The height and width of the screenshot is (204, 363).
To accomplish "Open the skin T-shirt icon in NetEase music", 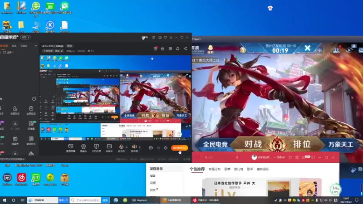I will click(x=290, y=157).
